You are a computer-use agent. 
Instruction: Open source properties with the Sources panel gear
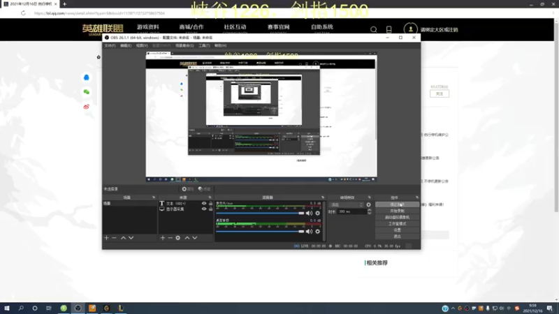pyautogui.click(x=178, y=238)
